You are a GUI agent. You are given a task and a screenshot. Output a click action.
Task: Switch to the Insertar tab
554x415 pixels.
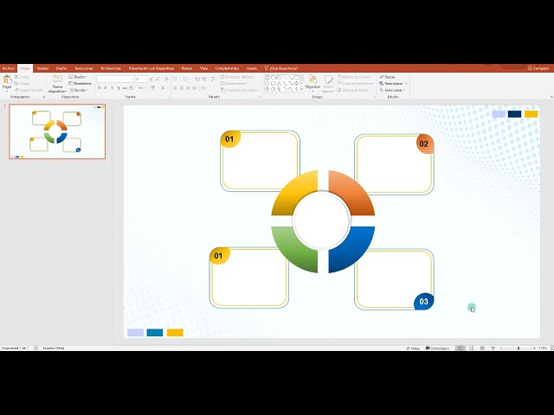[x=42, y=68]
